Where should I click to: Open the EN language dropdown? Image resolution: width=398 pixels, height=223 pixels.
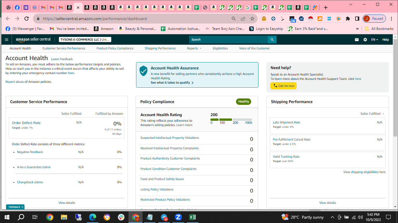click(374, 39)
